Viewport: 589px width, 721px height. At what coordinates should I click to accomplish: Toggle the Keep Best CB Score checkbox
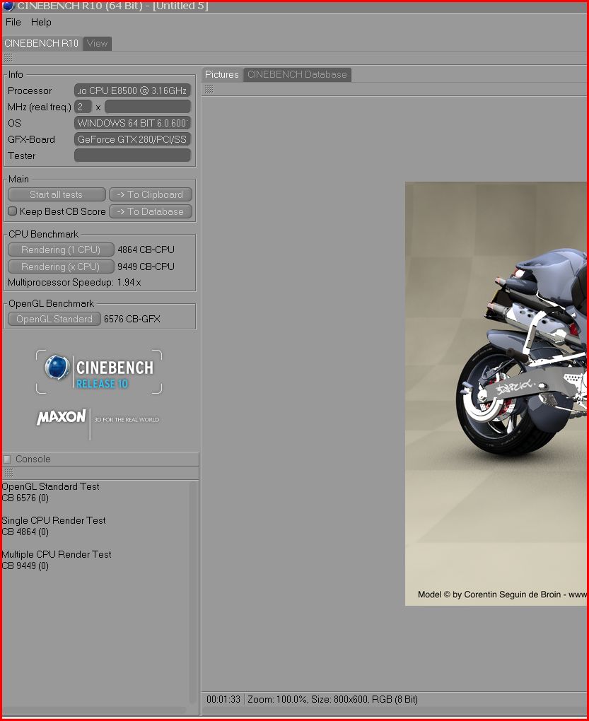tap(13, 211)
